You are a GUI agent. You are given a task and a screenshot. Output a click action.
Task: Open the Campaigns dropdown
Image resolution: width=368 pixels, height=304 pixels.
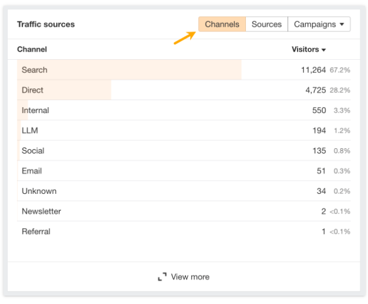pos(319,24)
